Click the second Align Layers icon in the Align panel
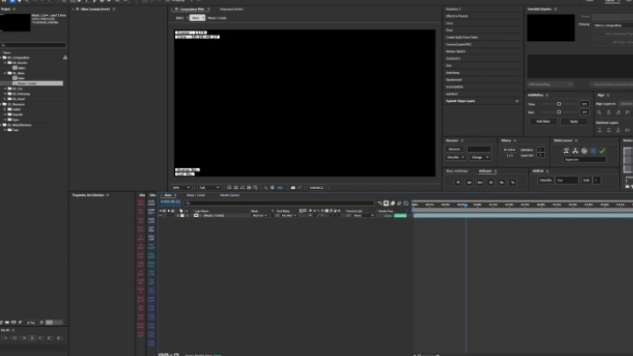The height and width of the screenshot is (356, 633). point(608,113)
